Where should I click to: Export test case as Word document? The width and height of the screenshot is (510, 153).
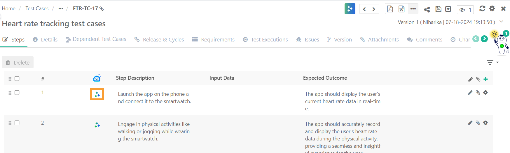click(401, 9)
